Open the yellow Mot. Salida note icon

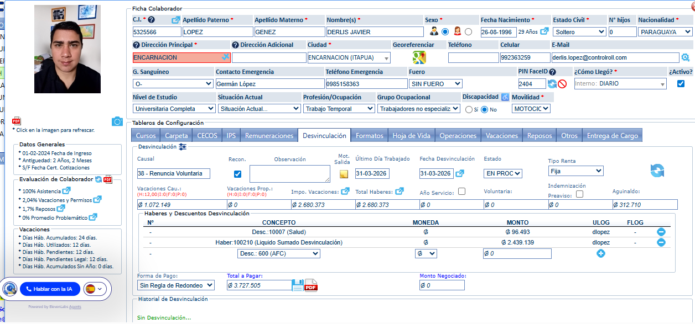(x=344, y=174)
